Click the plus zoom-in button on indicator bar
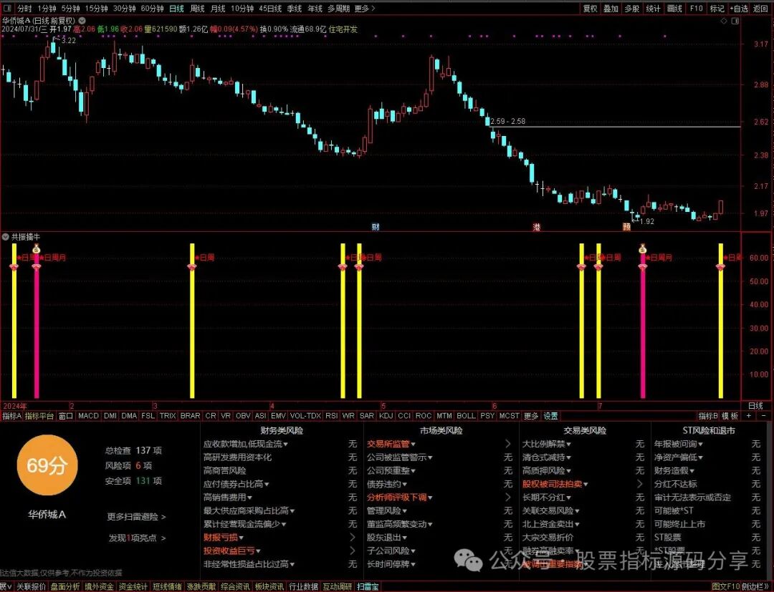Screen dimensions: 774x592 749,416
